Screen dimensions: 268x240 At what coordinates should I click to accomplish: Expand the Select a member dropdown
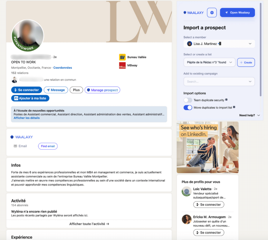pyautogui.click(x=219, y=44)
